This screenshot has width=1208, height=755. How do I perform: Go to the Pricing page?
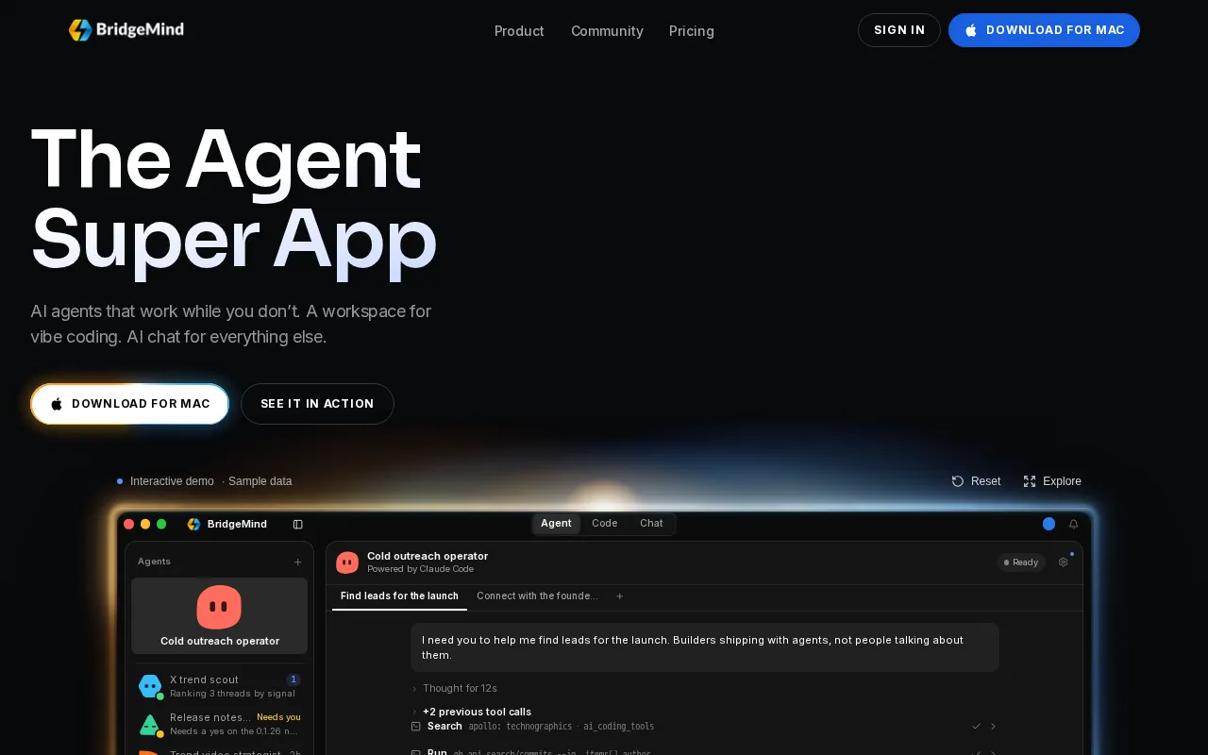click(x=692, y=31)
